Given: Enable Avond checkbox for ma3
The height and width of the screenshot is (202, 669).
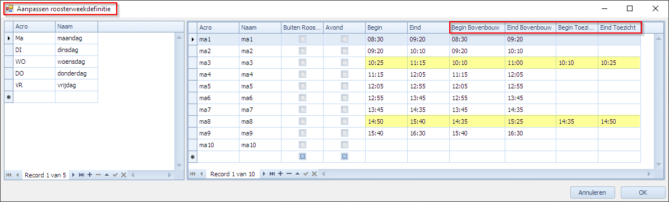Looking at the screenshot, I should point(344,63).
